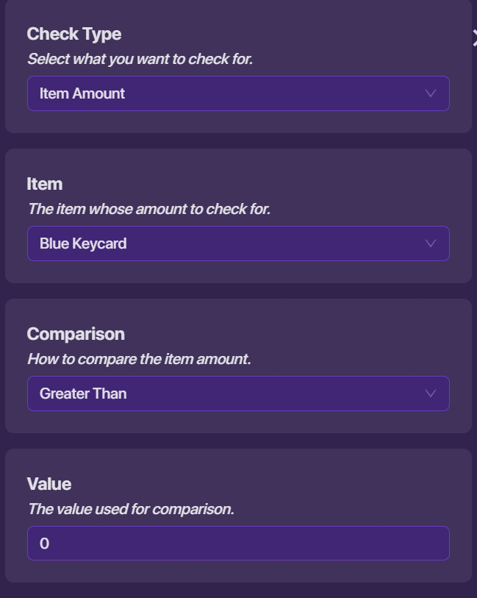Viewport: 477px width, 598px height.
Task: Open the Greater Than dropdown
Action: [x=238, y=394]
